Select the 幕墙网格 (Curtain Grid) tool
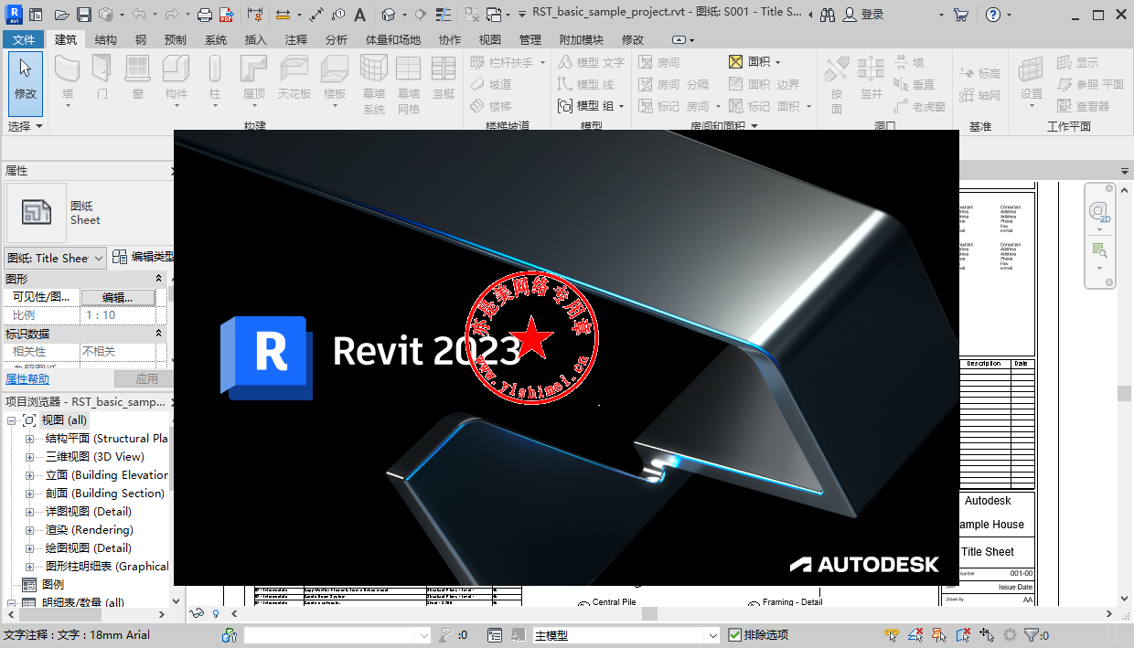 click(409, 84)
